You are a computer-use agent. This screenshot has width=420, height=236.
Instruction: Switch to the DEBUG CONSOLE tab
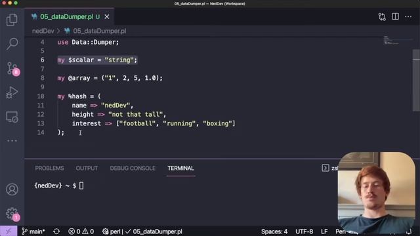(x=133, y=168)
